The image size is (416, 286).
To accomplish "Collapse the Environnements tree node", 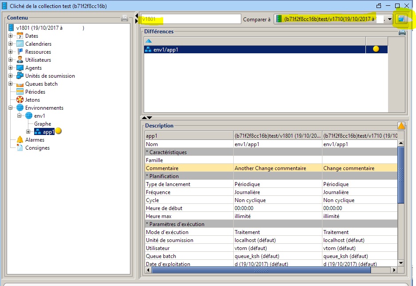I will pos(10,108).
